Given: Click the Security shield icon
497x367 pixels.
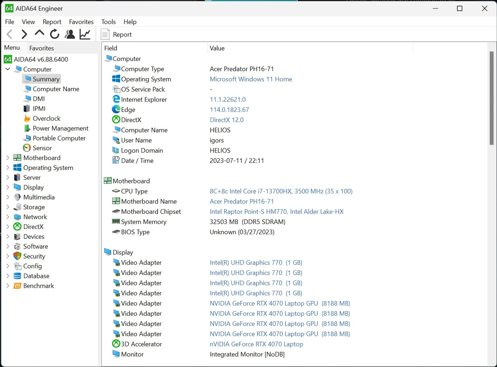Looking at the screenshot, I should coord(17,256).
